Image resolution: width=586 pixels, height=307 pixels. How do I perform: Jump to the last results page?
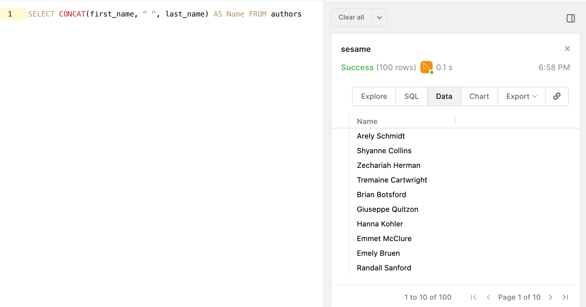[565, 297]
